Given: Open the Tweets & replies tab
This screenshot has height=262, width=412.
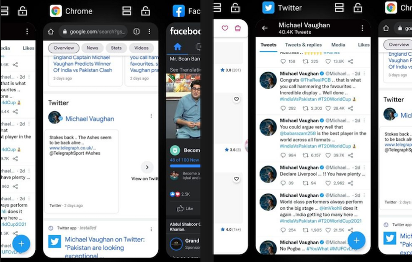Looking at the screenshot, I should [x=303, y=45].
